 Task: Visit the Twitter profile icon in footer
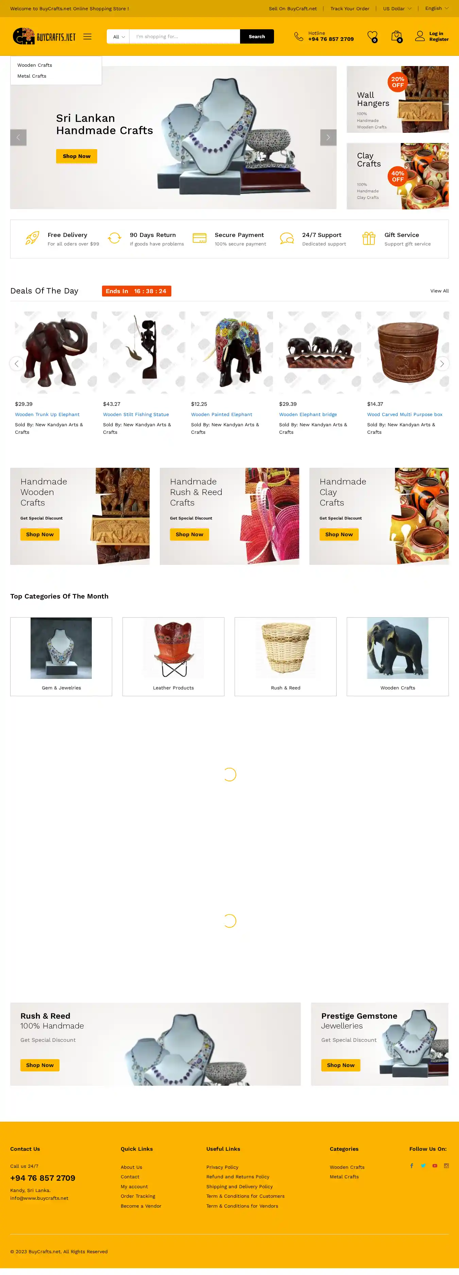pyautogui.click(x=423, y=1166)
